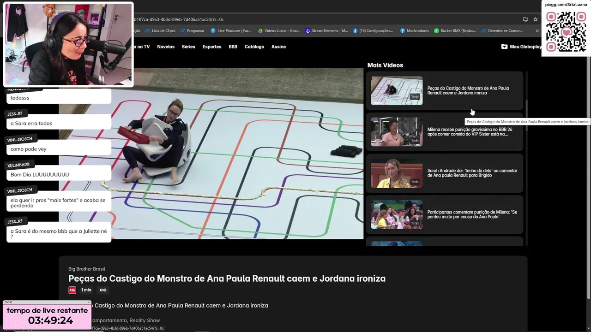Screen dimensions: 591x332
Task: Click the install app icon in the address bar
Action: click(x=525, y=19)
